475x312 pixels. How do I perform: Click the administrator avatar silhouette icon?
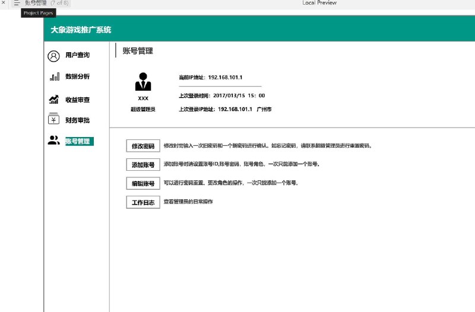pos(143,82)
